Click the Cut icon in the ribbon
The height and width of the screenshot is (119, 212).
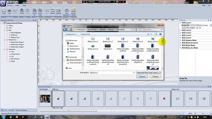(9, 11)
